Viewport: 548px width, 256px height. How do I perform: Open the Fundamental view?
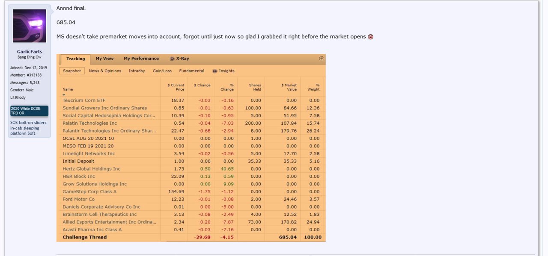tap(191, 71)
